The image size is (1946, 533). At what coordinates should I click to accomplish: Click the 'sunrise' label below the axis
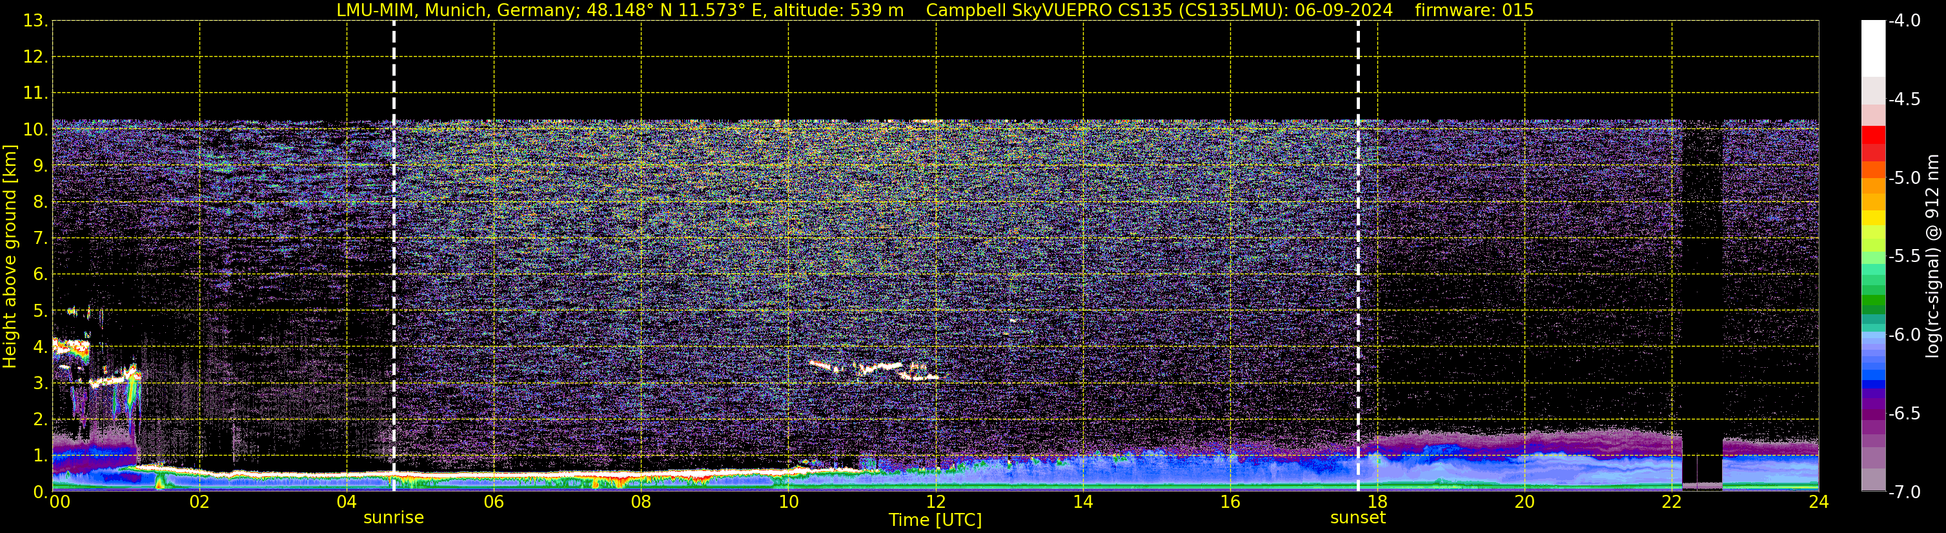[394, 518]
